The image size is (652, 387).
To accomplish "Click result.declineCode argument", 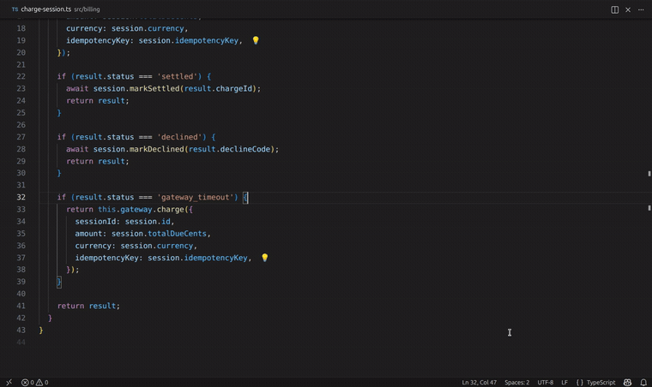I will pos(230,149).
